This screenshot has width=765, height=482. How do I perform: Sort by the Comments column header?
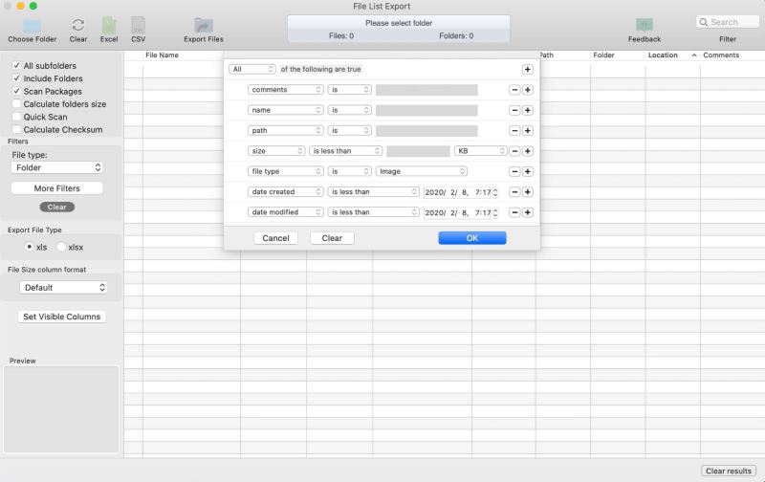point(721,55)
